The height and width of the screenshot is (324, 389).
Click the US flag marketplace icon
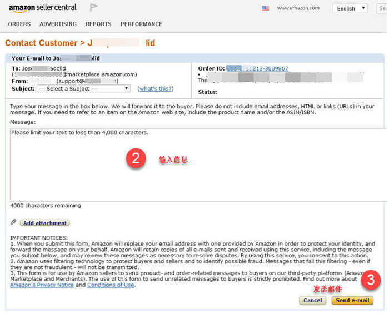pyautogui.click(x=266, y=8)
